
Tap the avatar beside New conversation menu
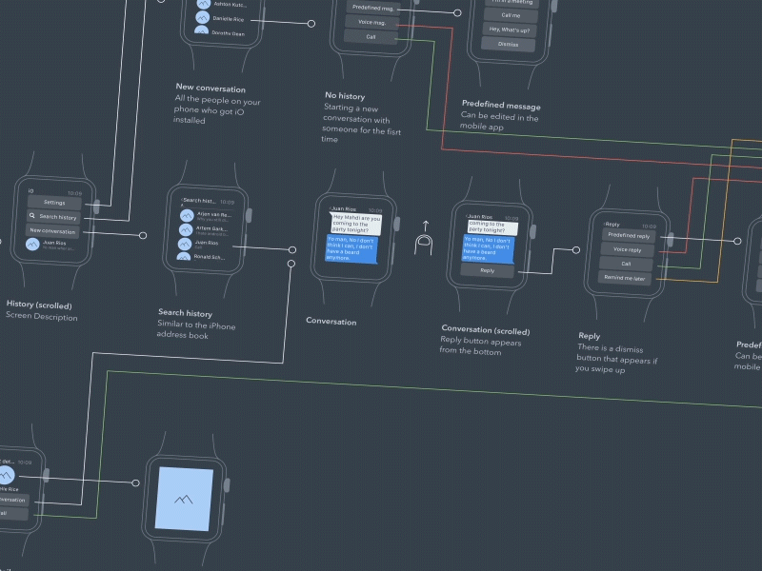click(33, 245)
